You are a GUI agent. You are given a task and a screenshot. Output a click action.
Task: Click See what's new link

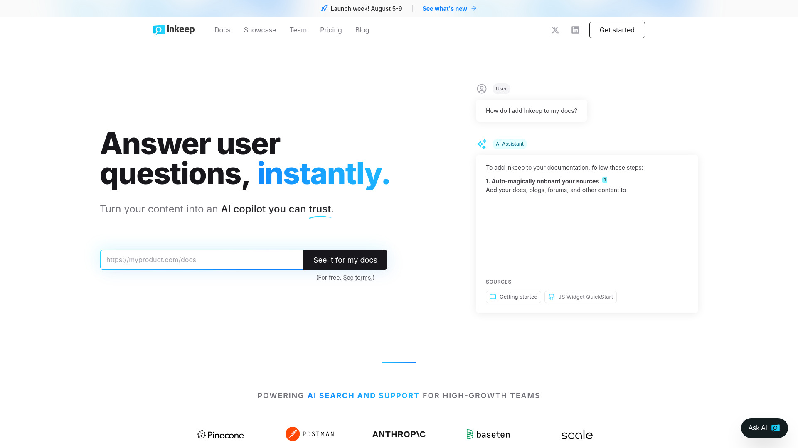pos(449,8)
